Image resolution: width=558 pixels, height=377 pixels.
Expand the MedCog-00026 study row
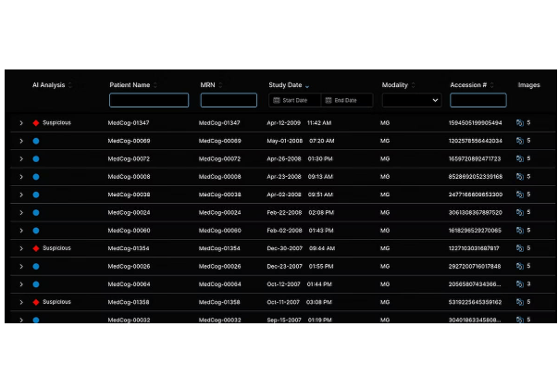pyautogui.click(x=20, y=267)
